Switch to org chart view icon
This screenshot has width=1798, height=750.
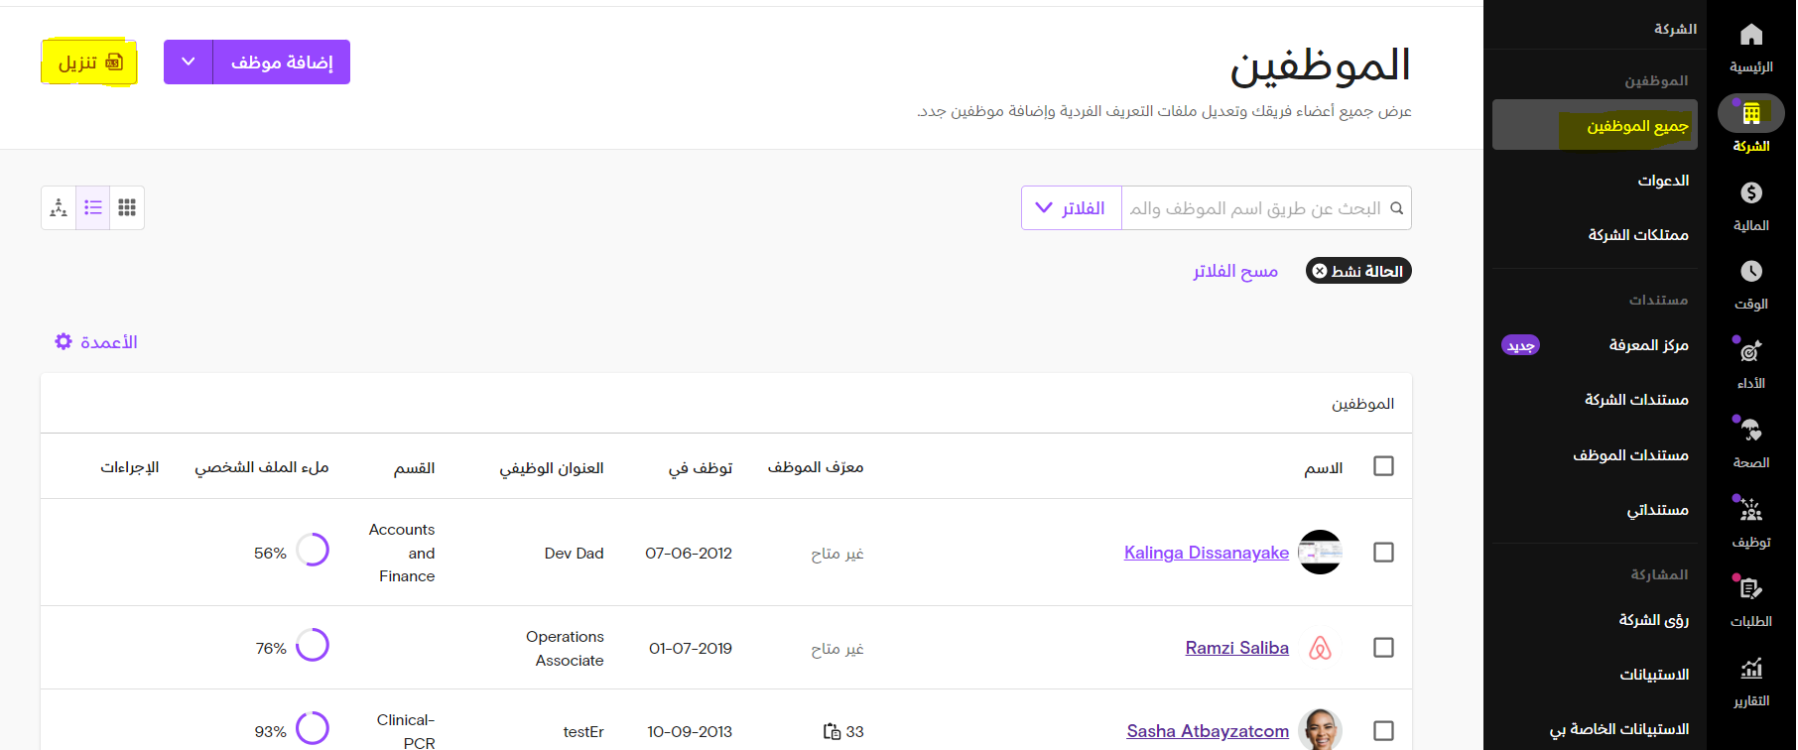coord(59,207)
